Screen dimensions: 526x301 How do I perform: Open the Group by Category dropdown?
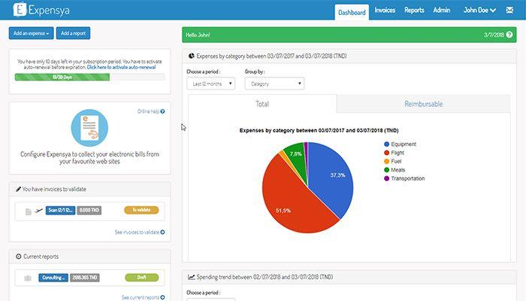point(274,84)
